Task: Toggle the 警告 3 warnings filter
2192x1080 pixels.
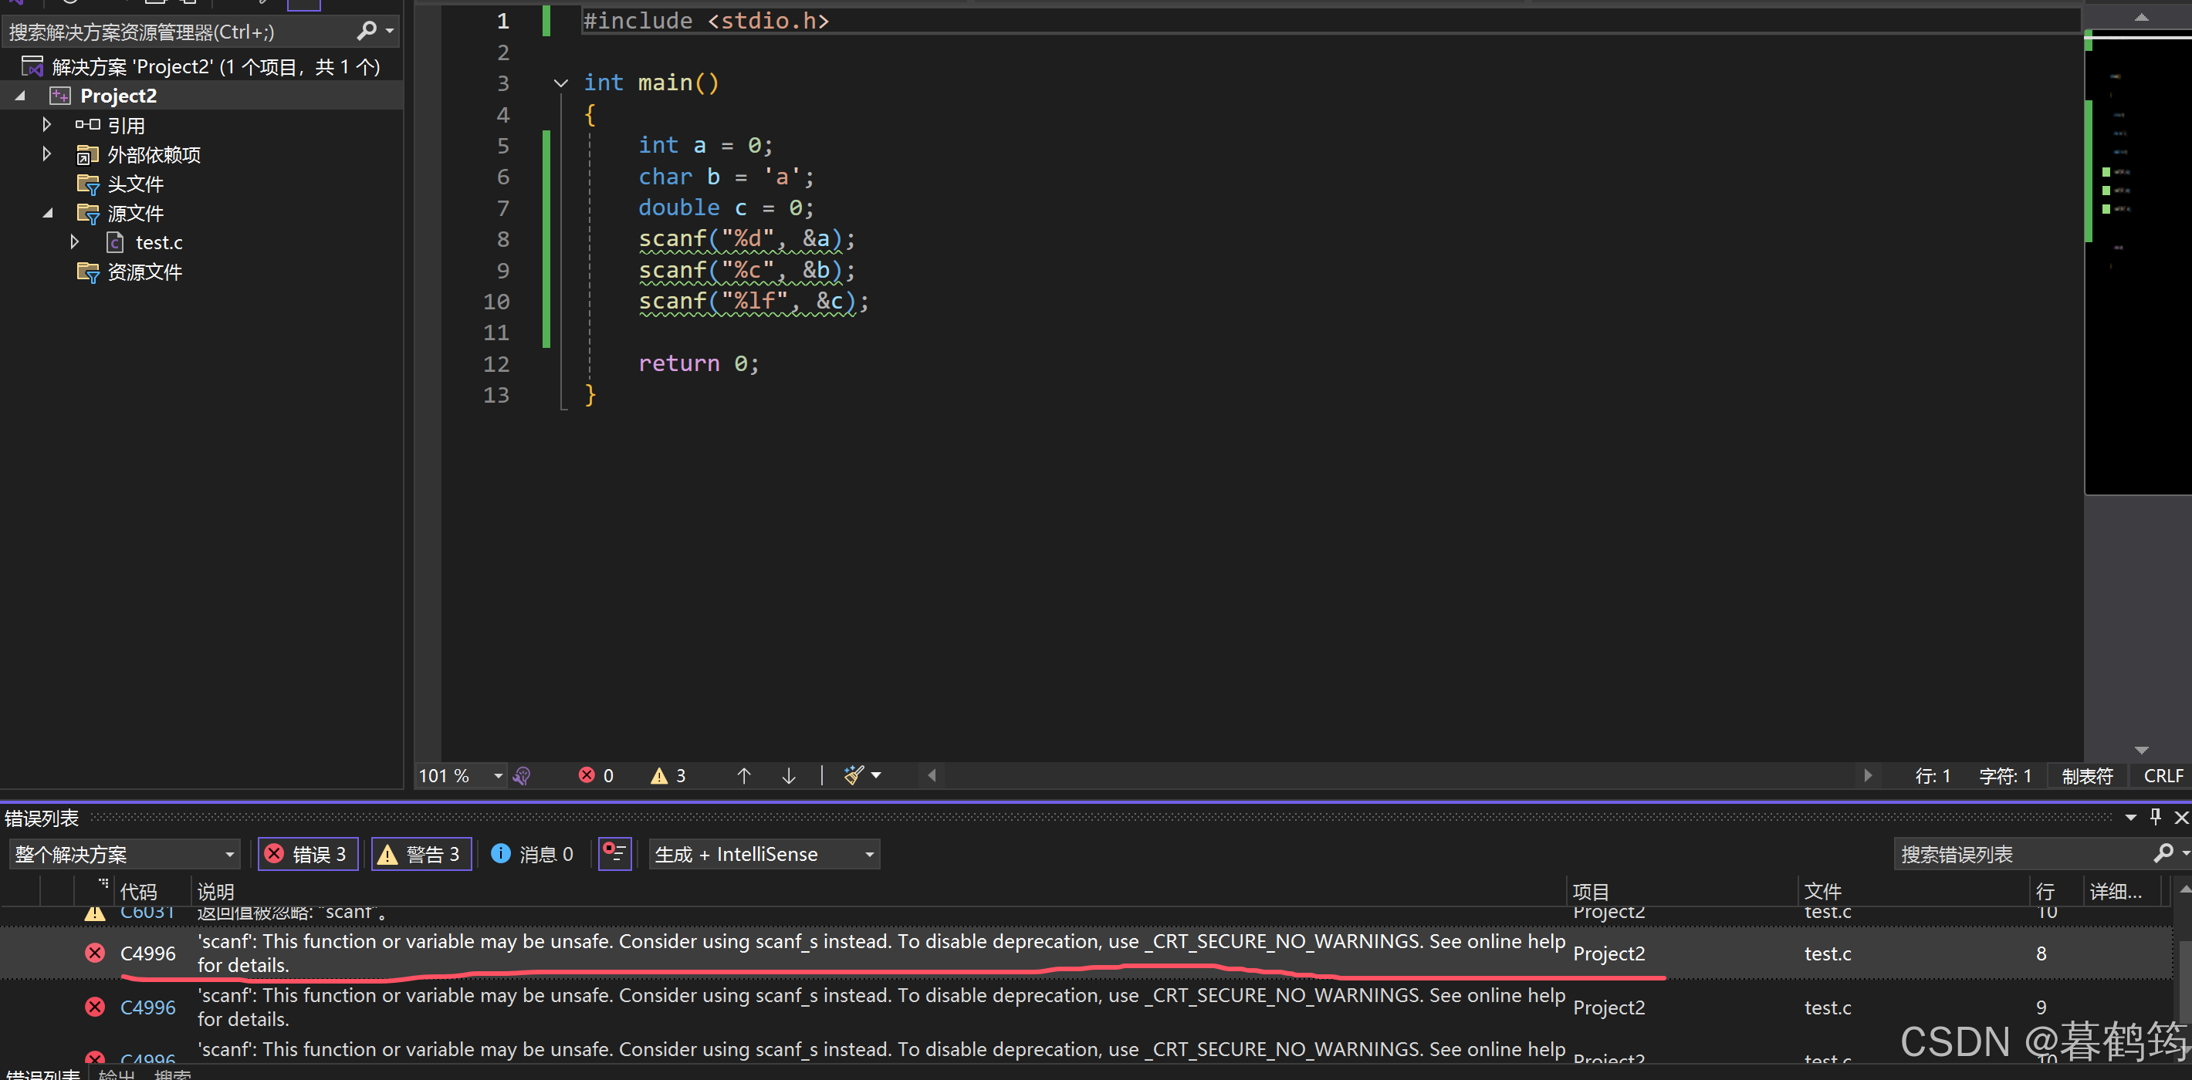Action: click(421, 854)
